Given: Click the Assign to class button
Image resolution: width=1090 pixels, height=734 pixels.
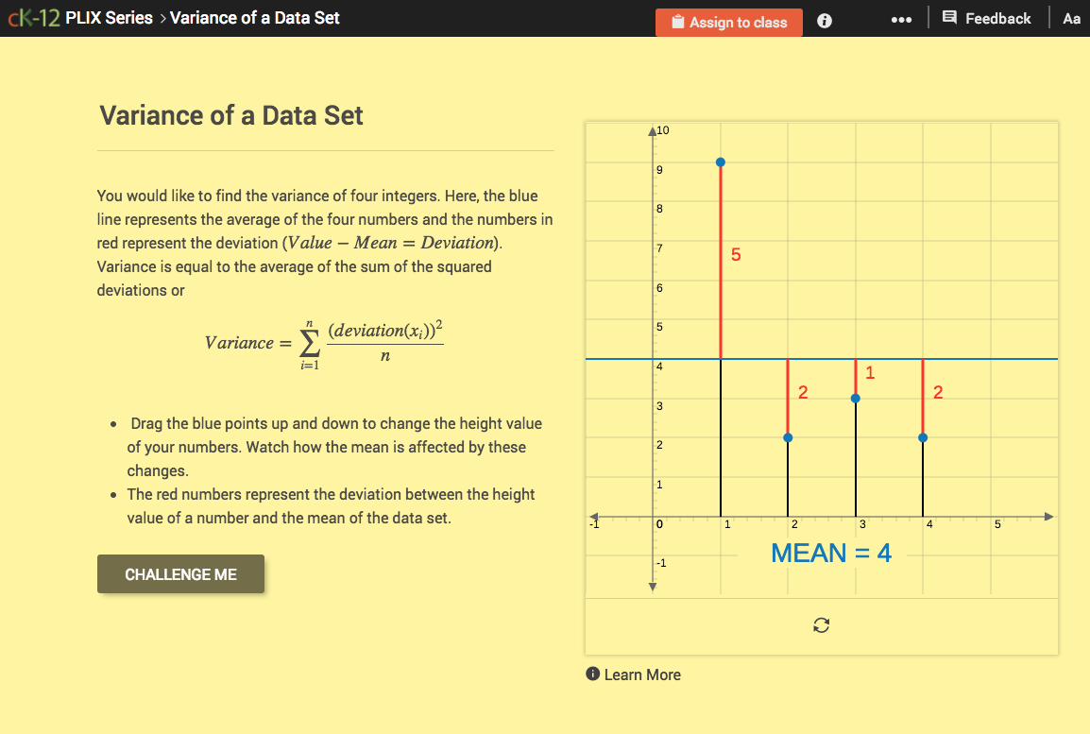Looking at the screenshot, I should pyautogui.click(x=728, y=22).
